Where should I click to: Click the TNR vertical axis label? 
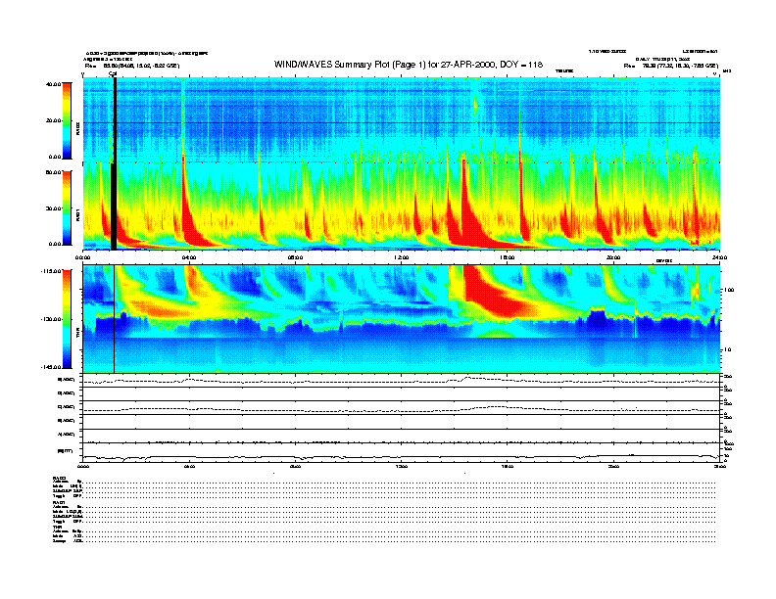77,335
